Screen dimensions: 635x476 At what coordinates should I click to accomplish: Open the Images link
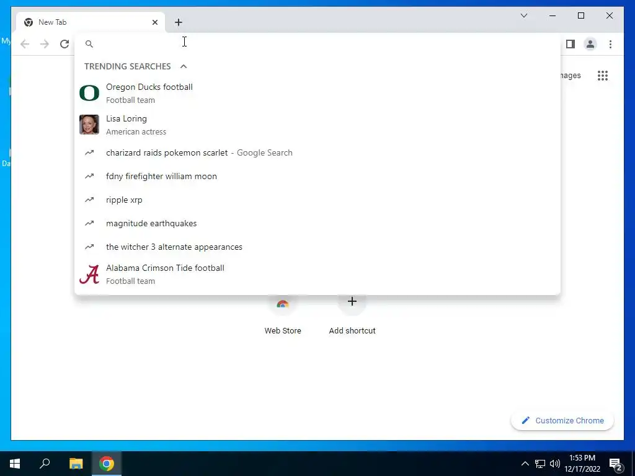tap(571, 76)
